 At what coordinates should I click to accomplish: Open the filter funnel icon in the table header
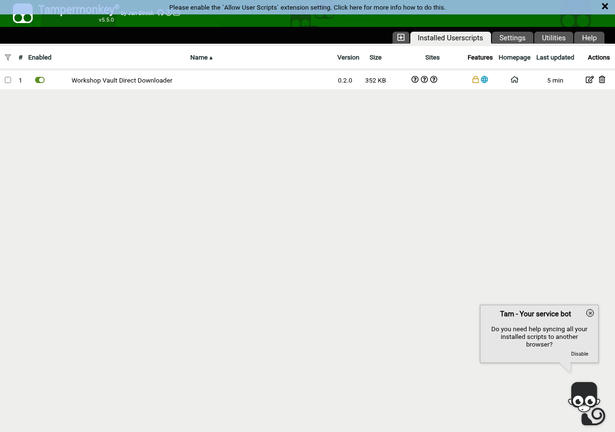pyautogui.click(x=8, y=58)
